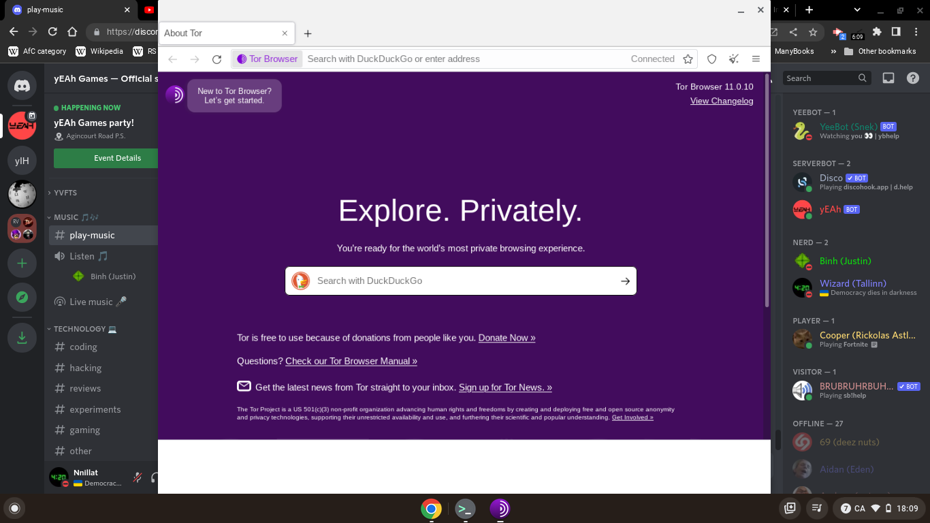The width and height of the screenshot is (930, 523).
Task: Click the New Identity broom icon
Action: pyautogui.click(x=733, y=59)
